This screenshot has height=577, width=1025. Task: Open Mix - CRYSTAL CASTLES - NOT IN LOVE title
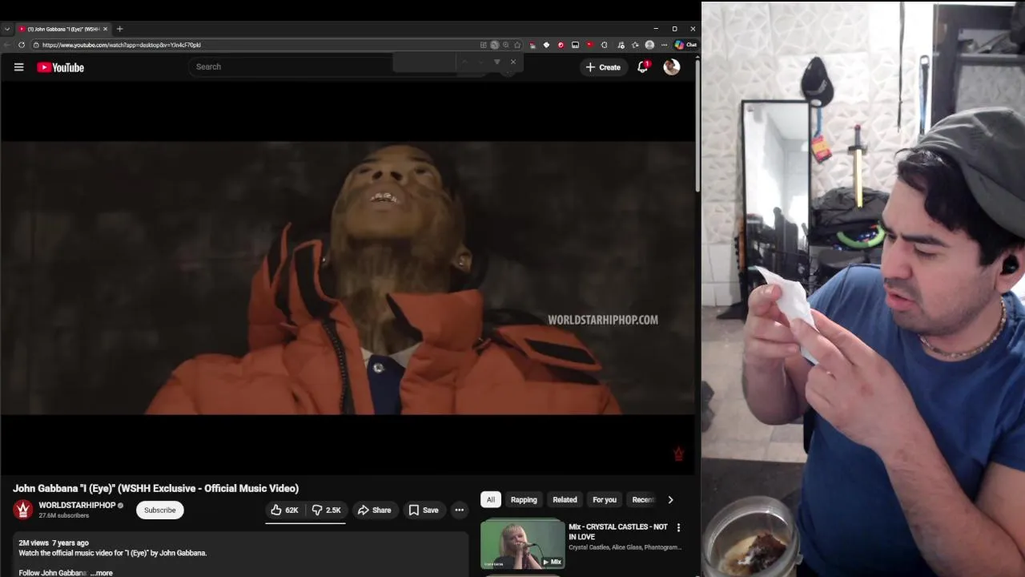pos(618,531)
